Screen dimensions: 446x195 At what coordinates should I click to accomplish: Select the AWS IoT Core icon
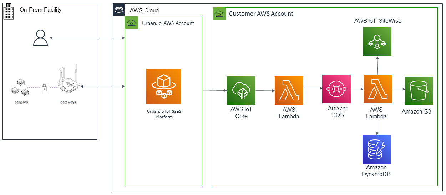pyautogui.click(x=241, y=90)
